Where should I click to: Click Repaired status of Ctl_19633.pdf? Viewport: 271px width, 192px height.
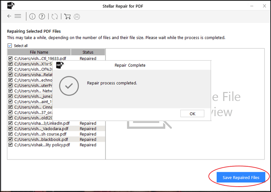pyautogui.click(x=88, y=58)
